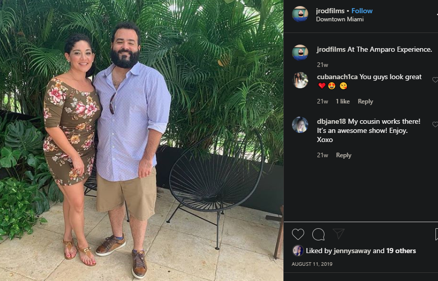This screenshot has width=438, height=281.
Task: Open dbjane18's avatar picture
Action: coord(300,125)
